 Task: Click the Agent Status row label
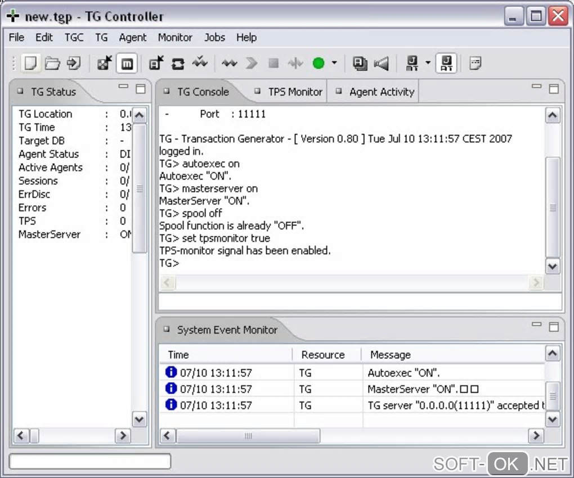click(49, 154)
